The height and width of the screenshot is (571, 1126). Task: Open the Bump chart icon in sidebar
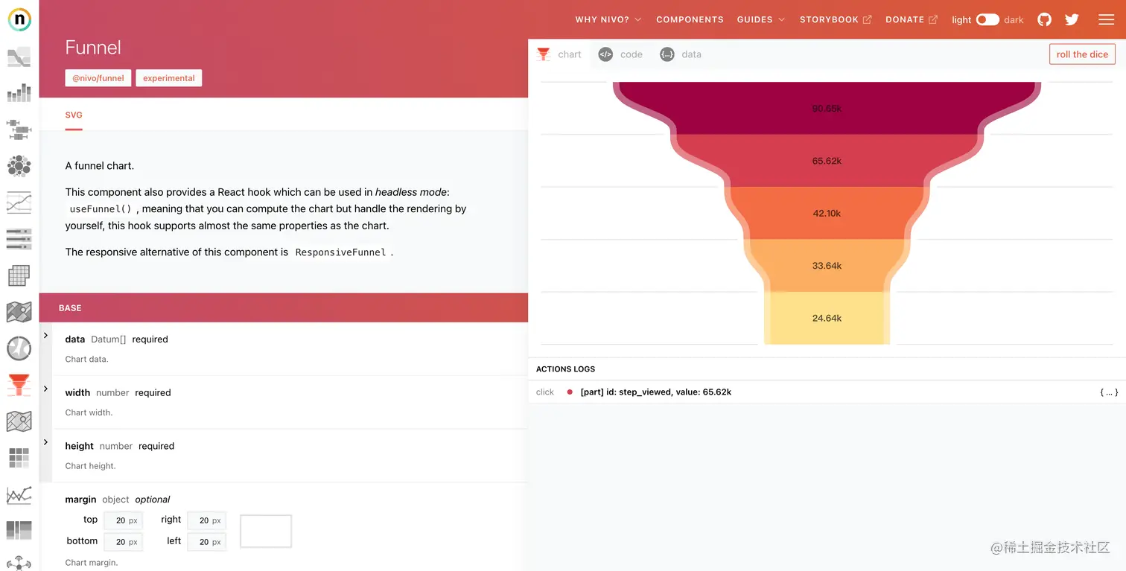point(19,202)
